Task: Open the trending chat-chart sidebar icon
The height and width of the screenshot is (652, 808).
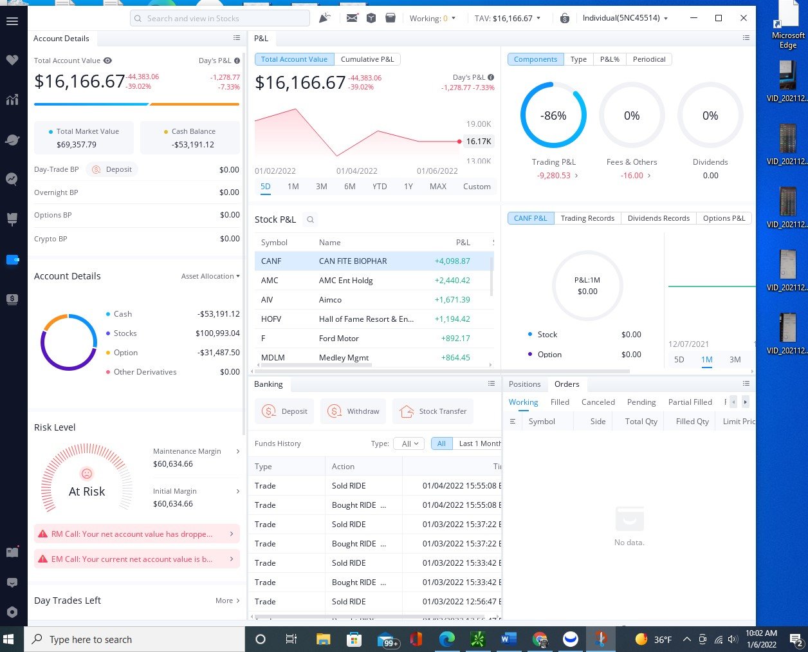Action: click(x=12, y=179)
